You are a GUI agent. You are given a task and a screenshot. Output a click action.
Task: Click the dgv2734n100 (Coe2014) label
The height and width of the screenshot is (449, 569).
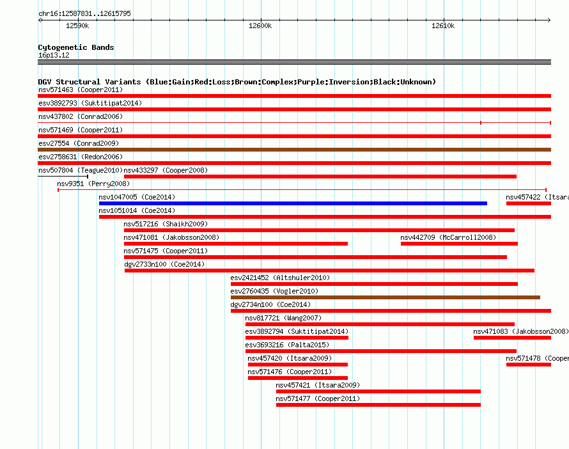pos(270,304)
